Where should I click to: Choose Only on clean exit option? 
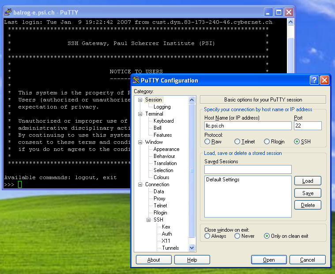pos(267,236)
